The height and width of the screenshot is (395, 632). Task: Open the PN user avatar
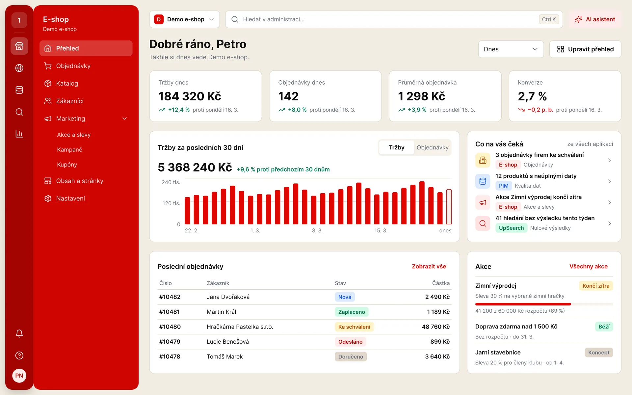coord(19,376)
